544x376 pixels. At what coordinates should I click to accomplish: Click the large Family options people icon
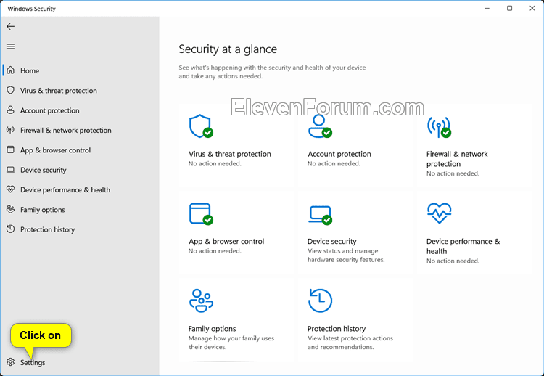click(201, 301)
